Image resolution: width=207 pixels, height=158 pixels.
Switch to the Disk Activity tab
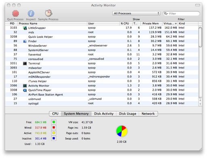click(x=104, y=114)
